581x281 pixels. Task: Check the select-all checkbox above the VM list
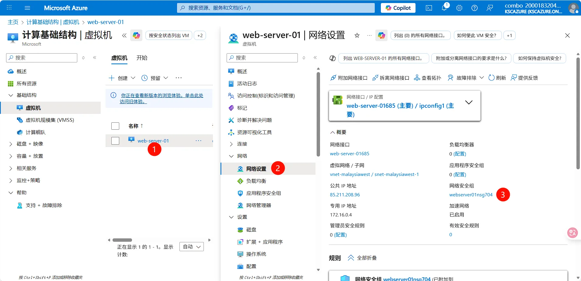[x=115, y=126]
